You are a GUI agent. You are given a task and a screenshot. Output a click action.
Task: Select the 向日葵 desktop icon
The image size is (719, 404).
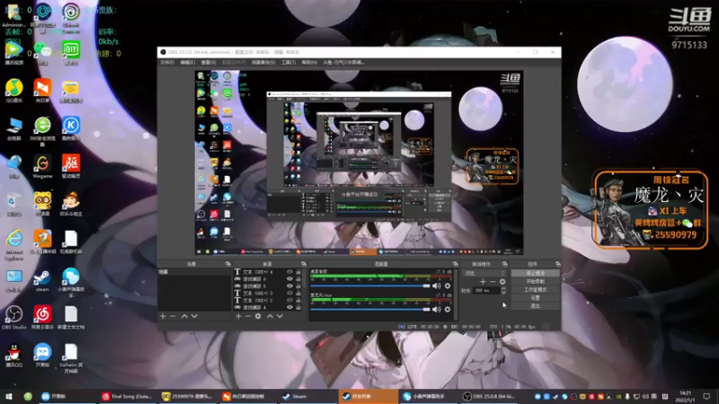pyautogui.click(x=42, y=91)
